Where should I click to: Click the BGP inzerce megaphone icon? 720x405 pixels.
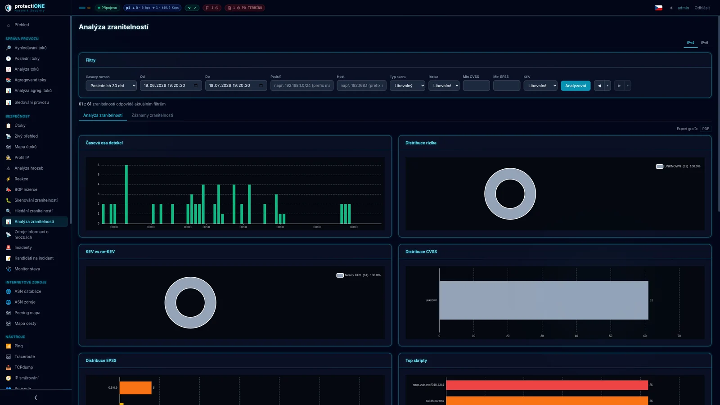coord(8,190)
